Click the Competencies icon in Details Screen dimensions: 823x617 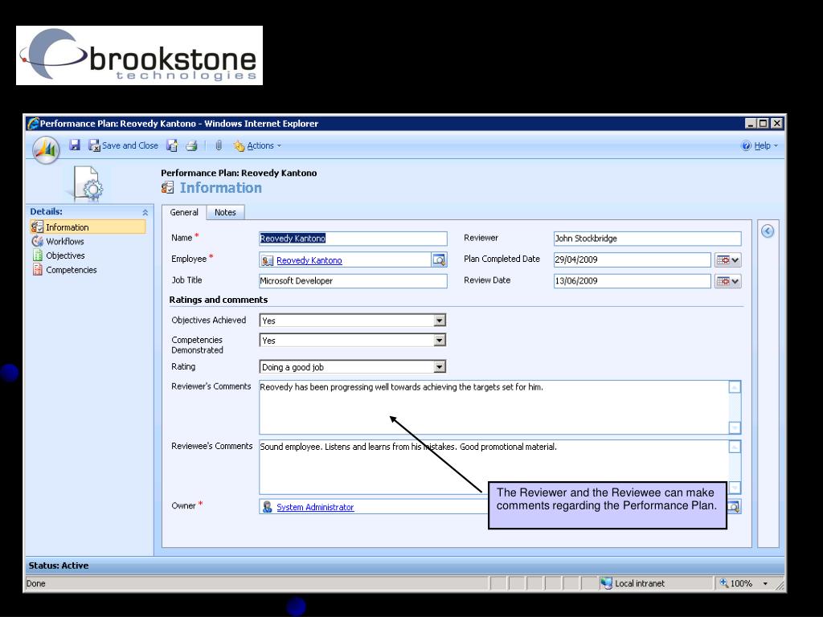pos(37,270)
